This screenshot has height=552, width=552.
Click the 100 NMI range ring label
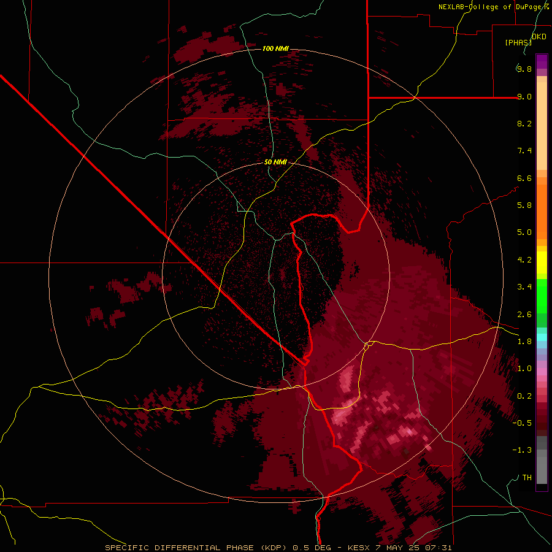(x=275, y=48)
